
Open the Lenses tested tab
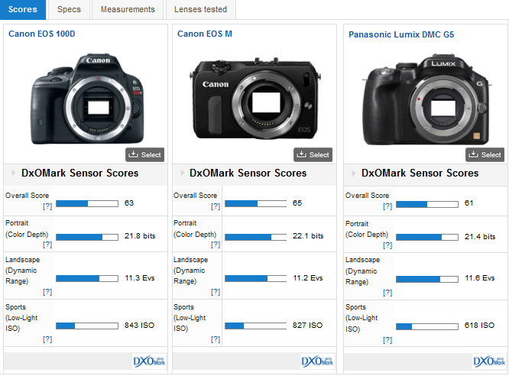tap(200, 9)
